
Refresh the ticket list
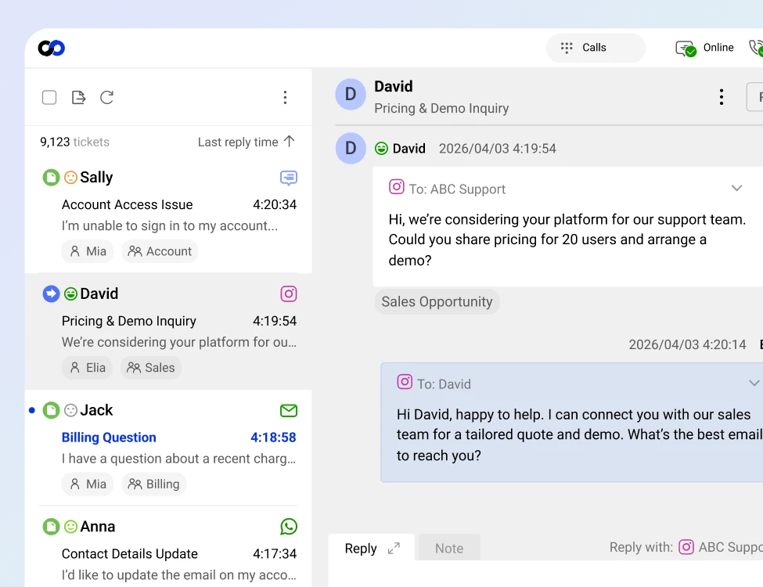[x=107, y=97]
